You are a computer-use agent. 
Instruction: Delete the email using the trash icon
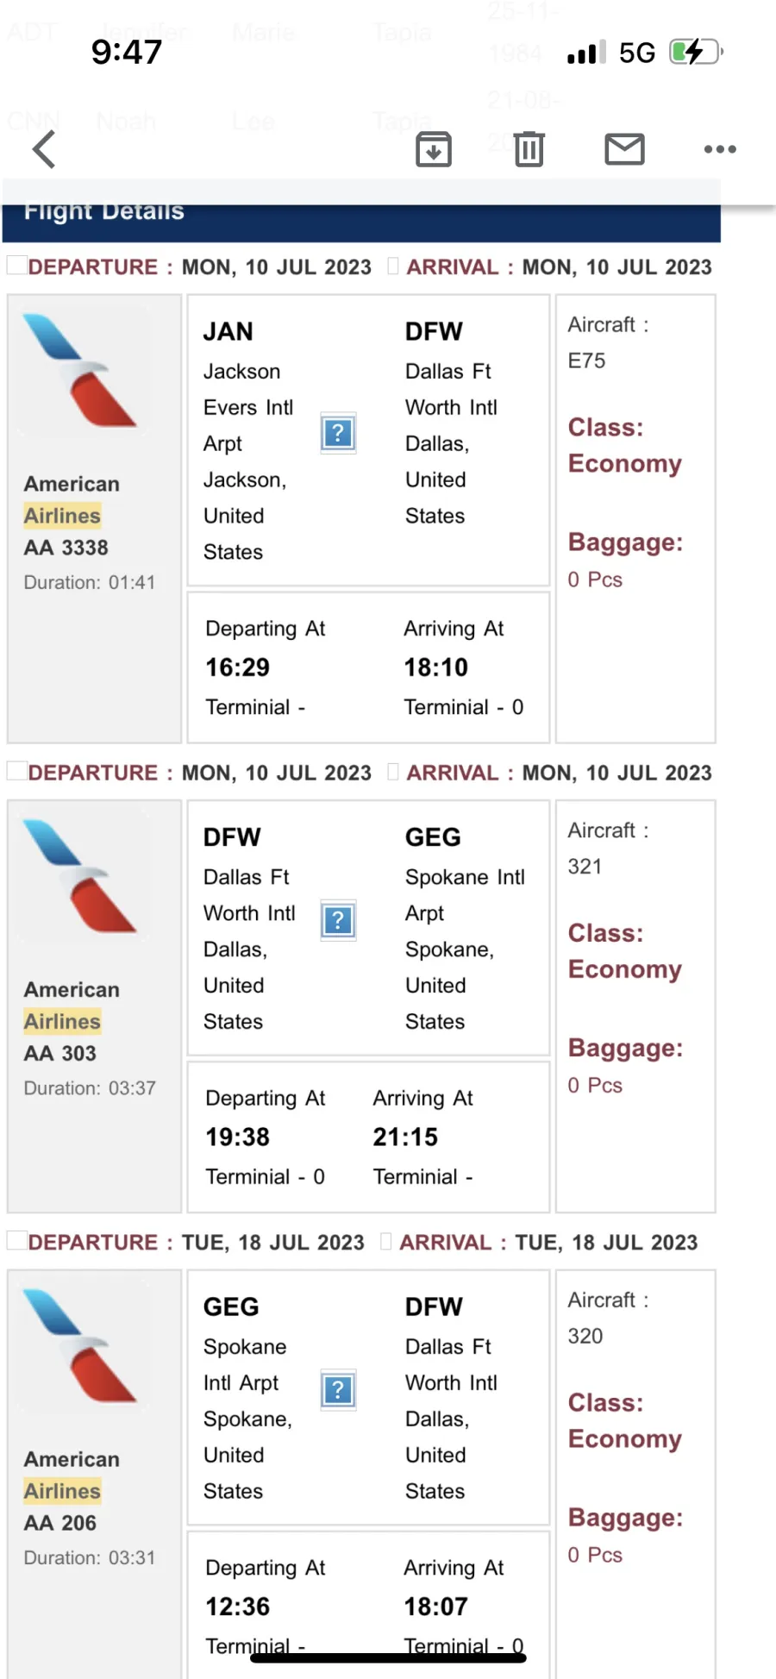click(529, 149)
